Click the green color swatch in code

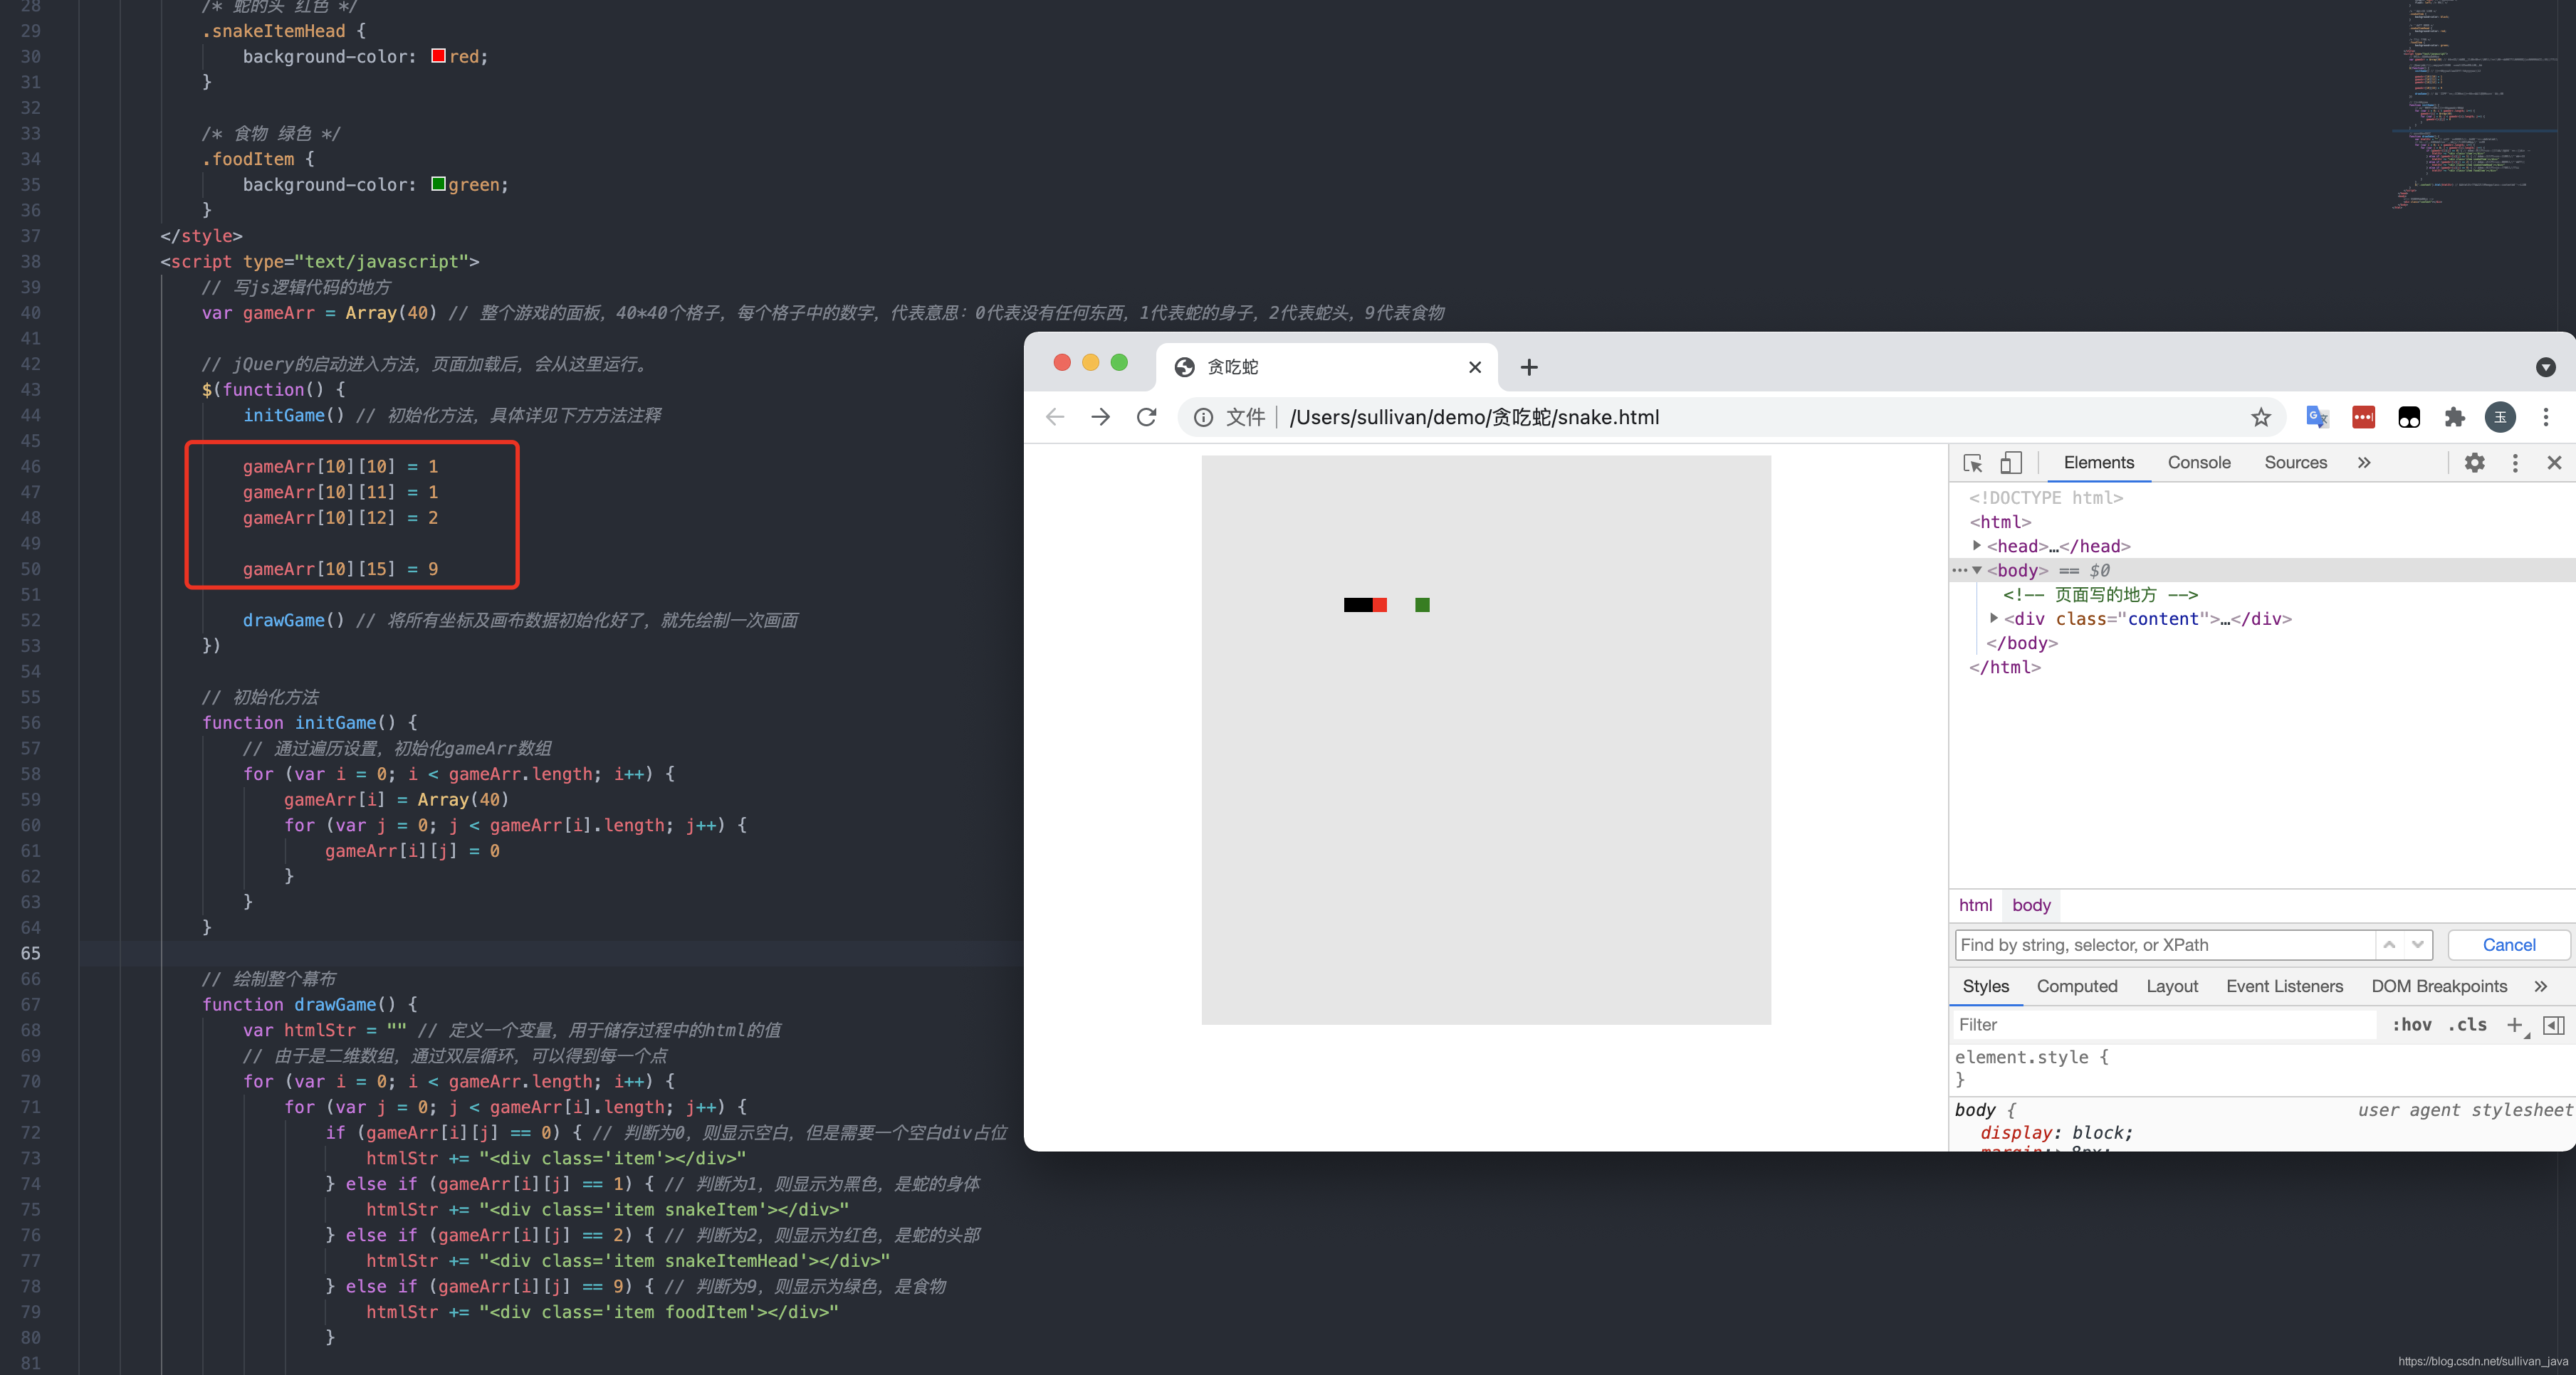(x=438, y=184)
